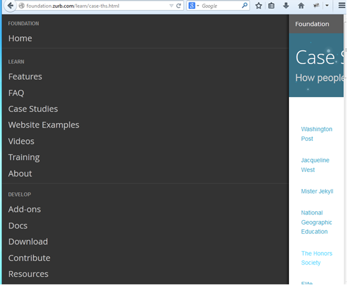This screenshot has width=347, height=285.
Task: Open Website Examples menu item
Action: tap(43, 125)
